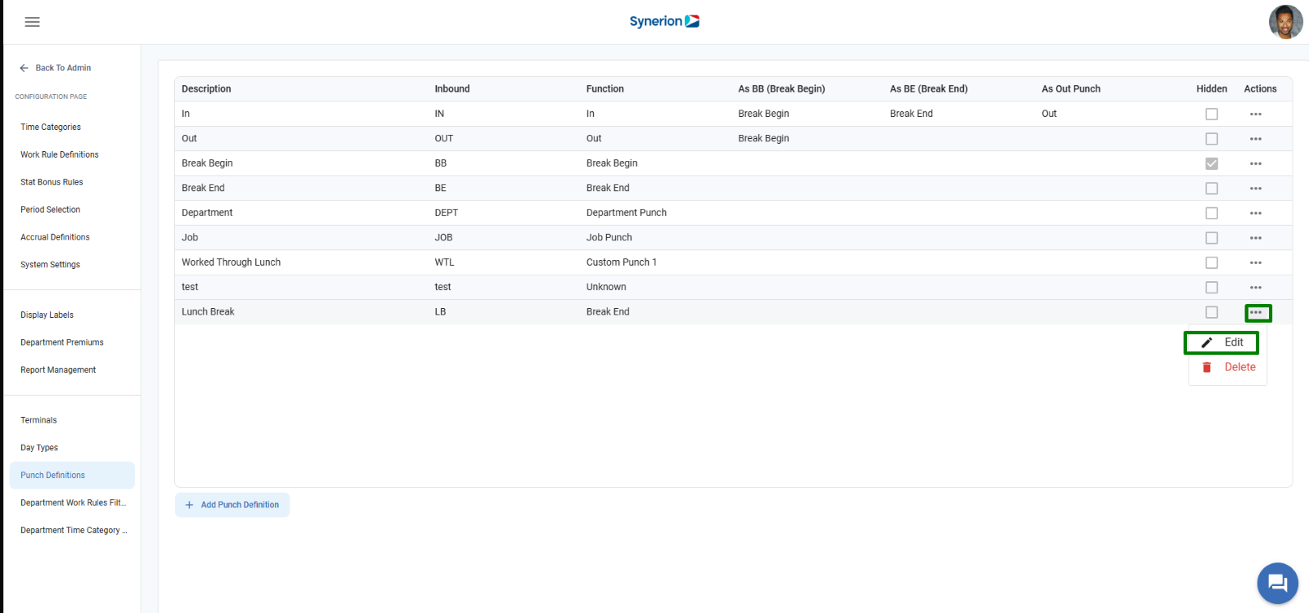Open Department Premiums page

[62, 342]
